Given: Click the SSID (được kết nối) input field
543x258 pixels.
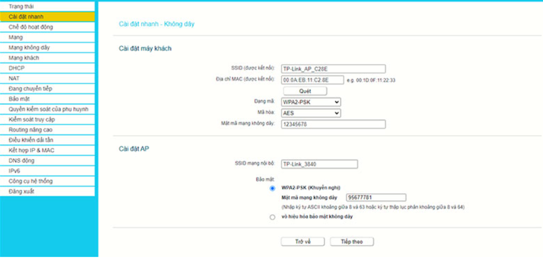Looking at the screenshot, I should [333, 69].
